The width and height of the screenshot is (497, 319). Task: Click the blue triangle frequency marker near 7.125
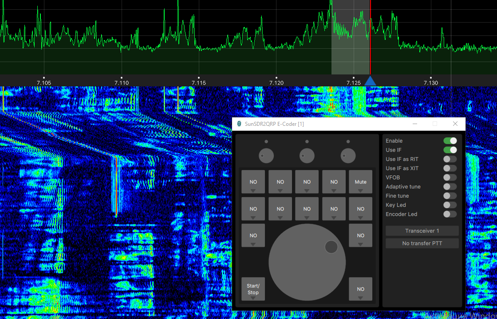click(371, 82)
